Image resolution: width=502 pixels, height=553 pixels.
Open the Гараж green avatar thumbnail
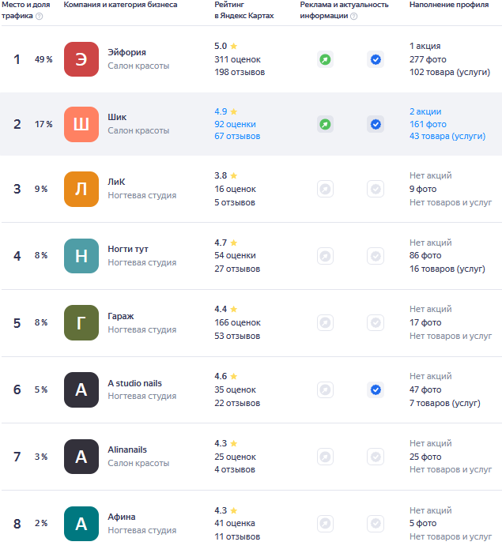click(x=81, y=322)
